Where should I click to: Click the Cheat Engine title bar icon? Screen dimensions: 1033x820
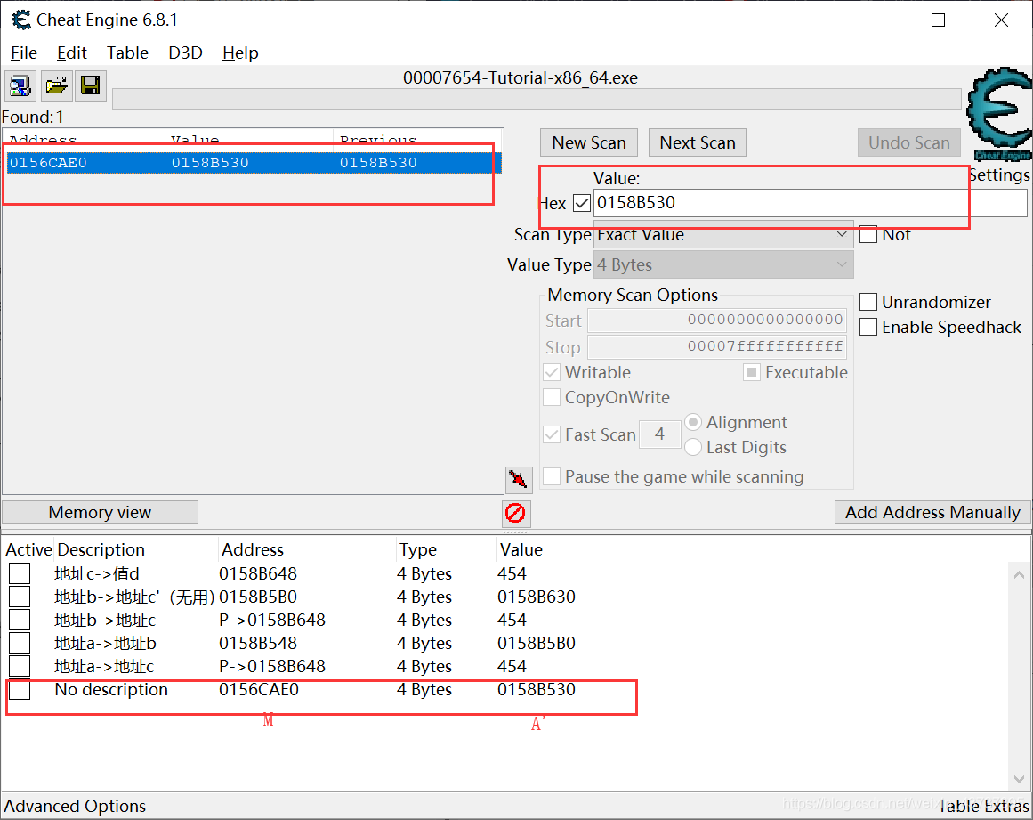[21, 20]
